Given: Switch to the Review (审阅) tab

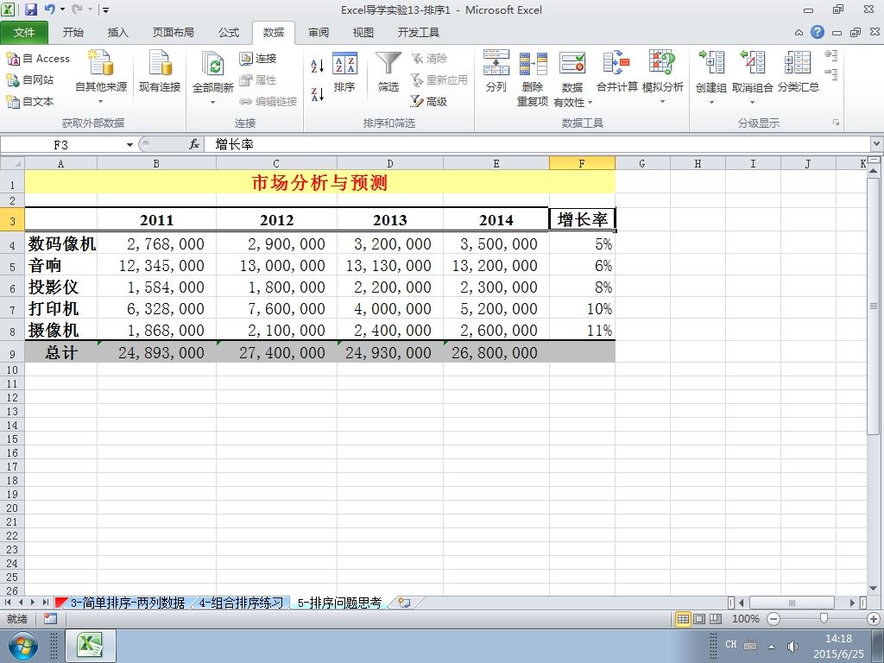Looking at the screenshot, I should (319, 33).
